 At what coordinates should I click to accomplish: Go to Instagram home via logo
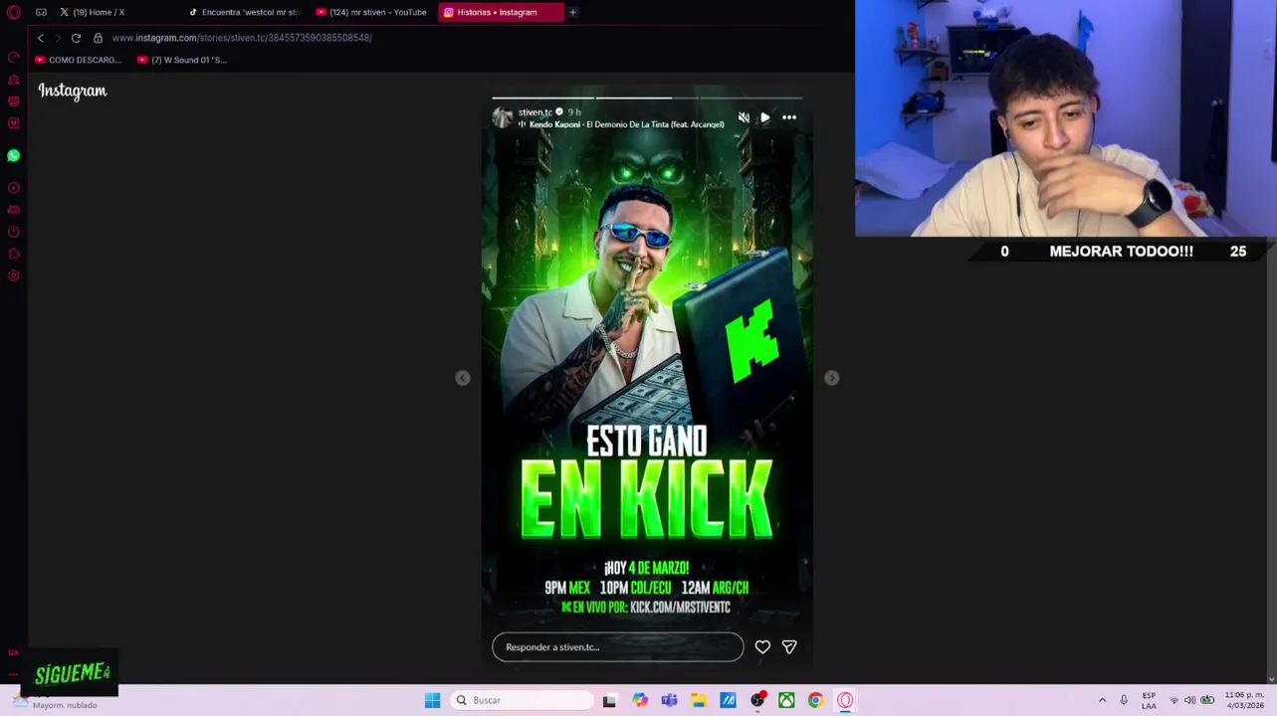point(73,90)
